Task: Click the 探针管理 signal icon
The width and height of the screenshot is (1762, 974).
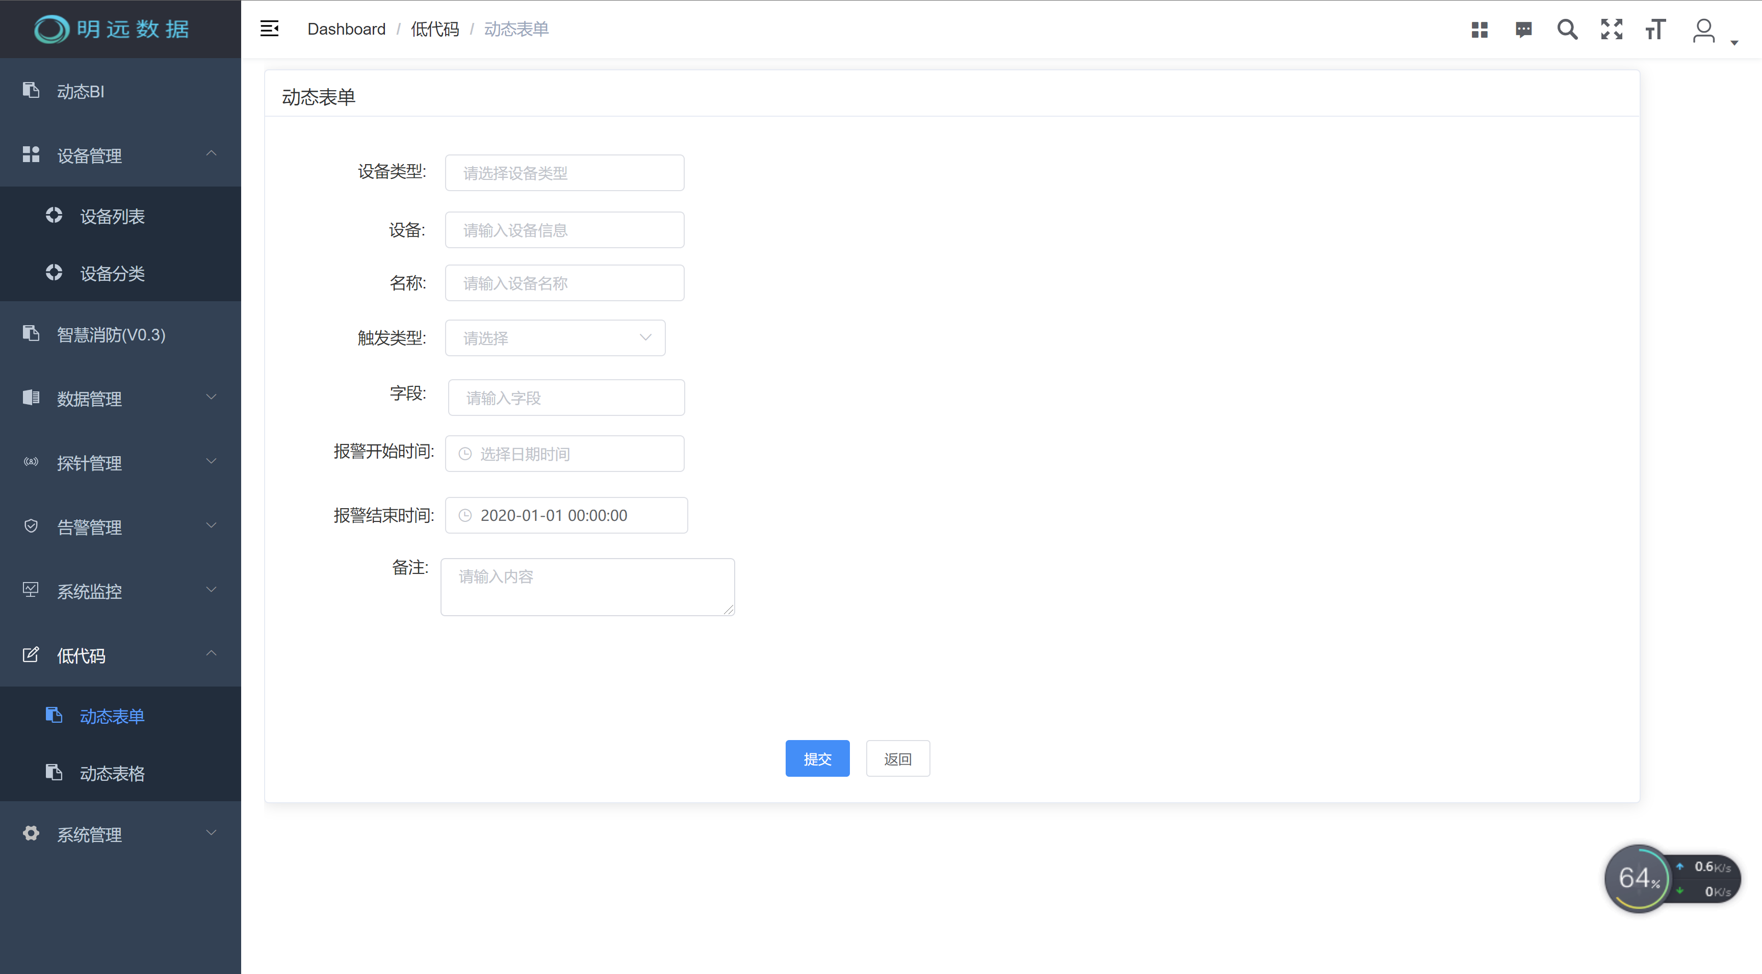Action: (31, 462)
